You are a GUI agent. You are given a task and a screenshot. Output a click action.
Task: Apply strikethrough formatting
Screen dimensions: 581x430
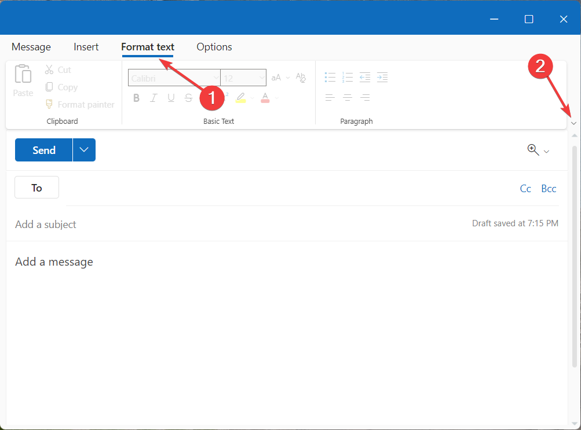188,97
